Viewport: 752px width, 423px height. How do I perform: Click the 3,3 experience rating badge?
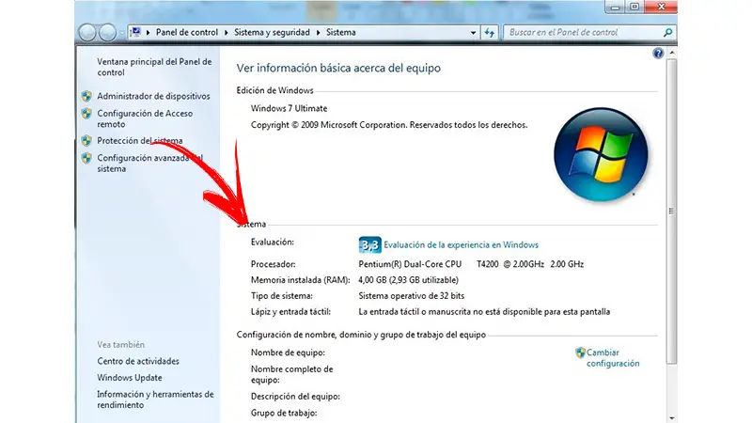click(x=369, y=245)
